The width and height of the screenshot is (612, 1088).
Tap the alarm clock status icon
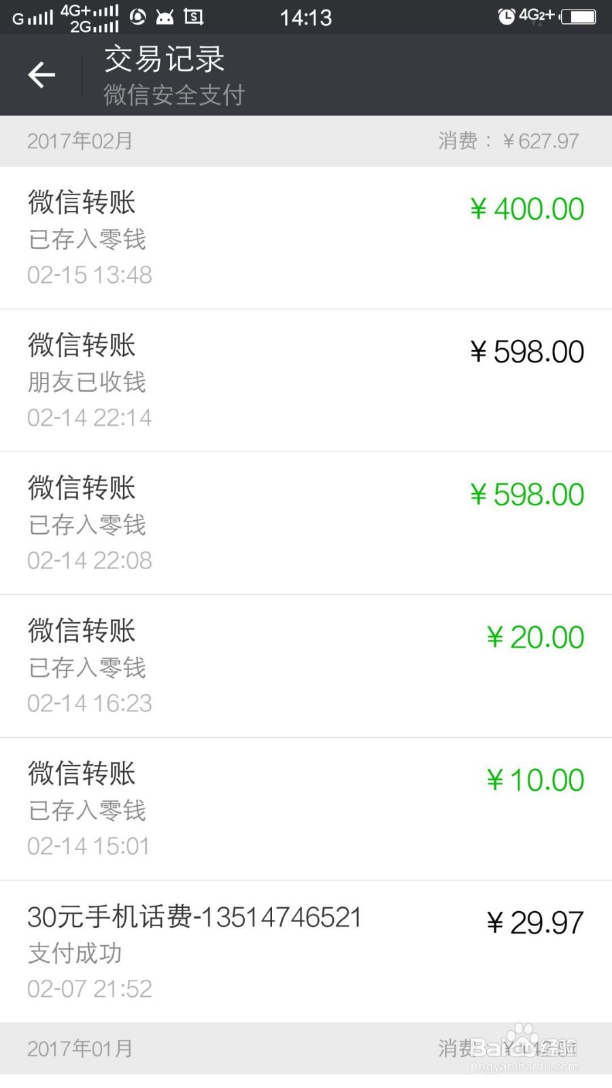pos(506,16)
